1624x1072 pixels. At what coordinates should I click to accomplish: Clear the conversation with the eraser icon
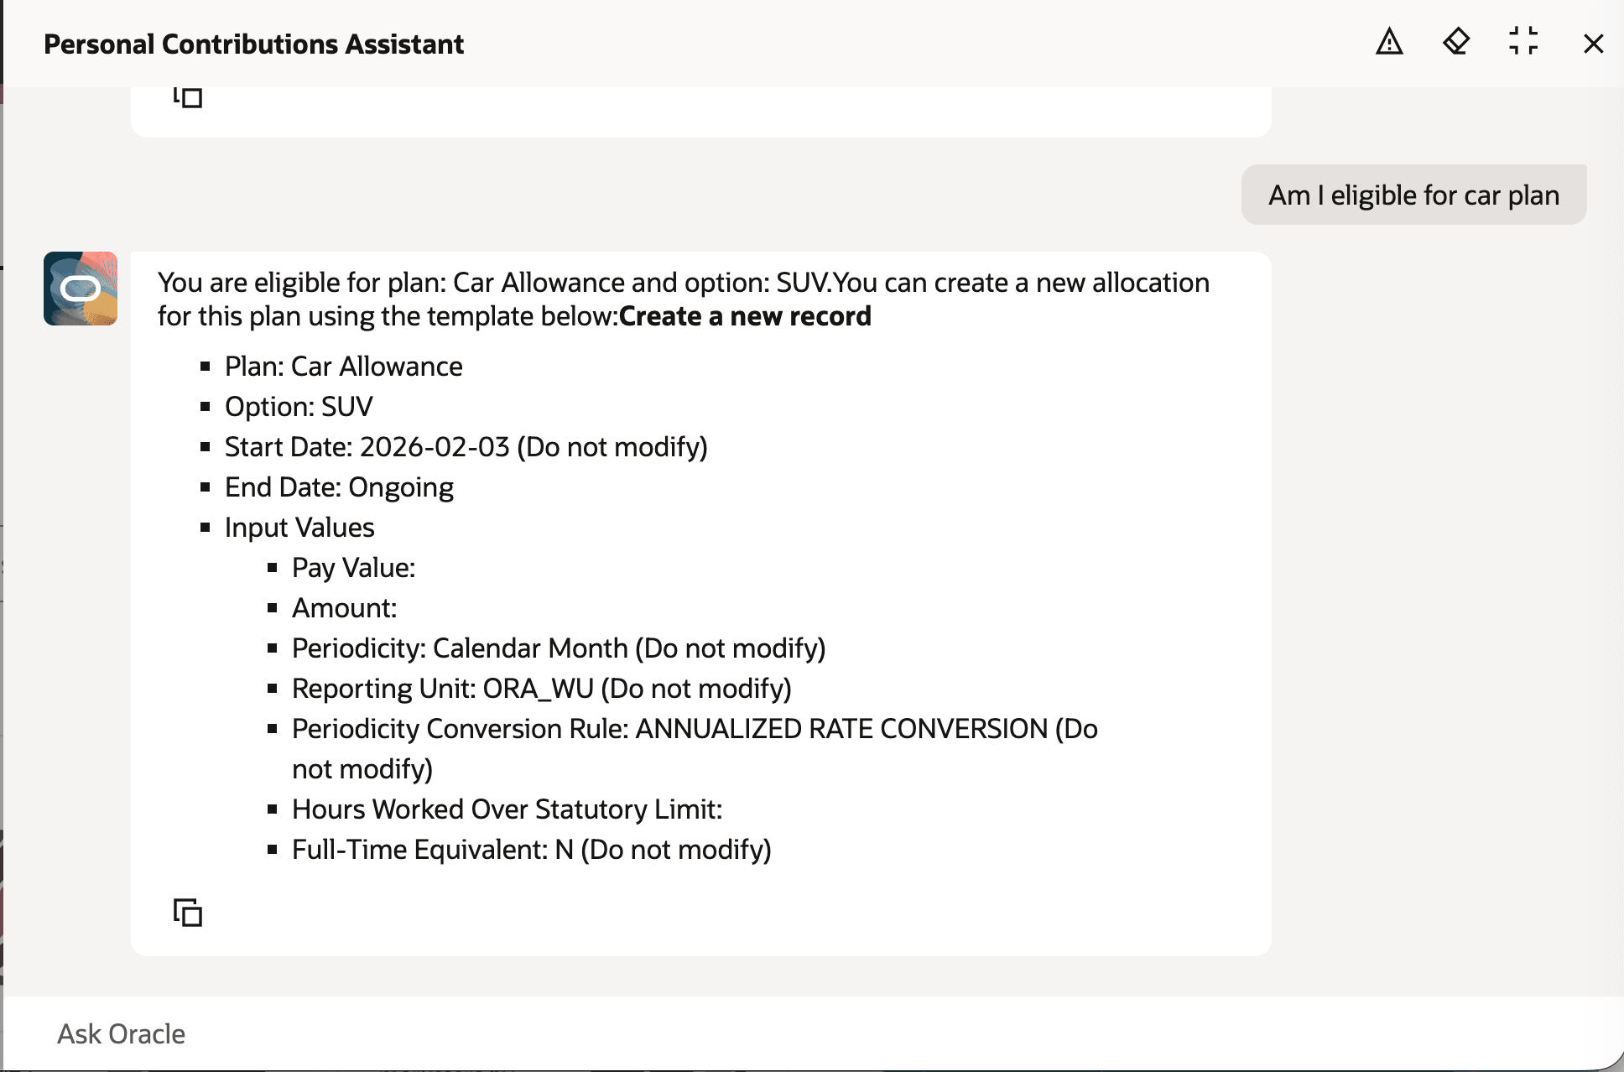coord(1456,44)
